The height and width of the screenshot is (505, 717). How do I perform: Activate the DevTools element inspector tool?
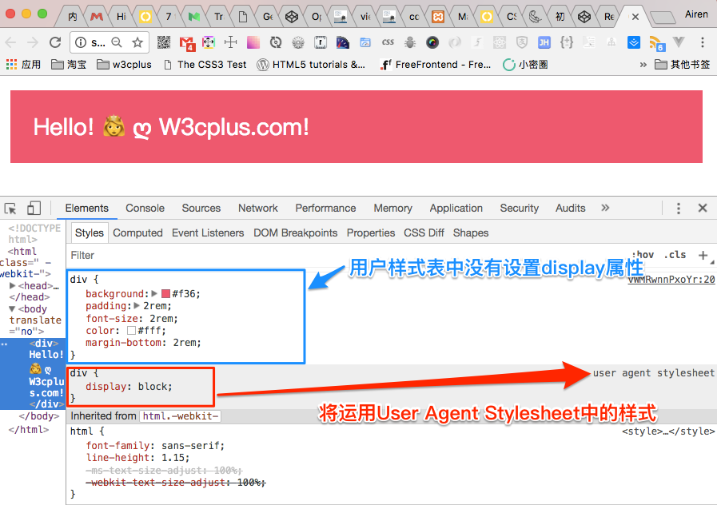click(10, 209)
